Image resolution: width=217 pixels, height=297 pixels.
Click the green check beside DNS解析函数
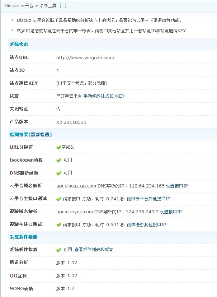tap(59, 173)
